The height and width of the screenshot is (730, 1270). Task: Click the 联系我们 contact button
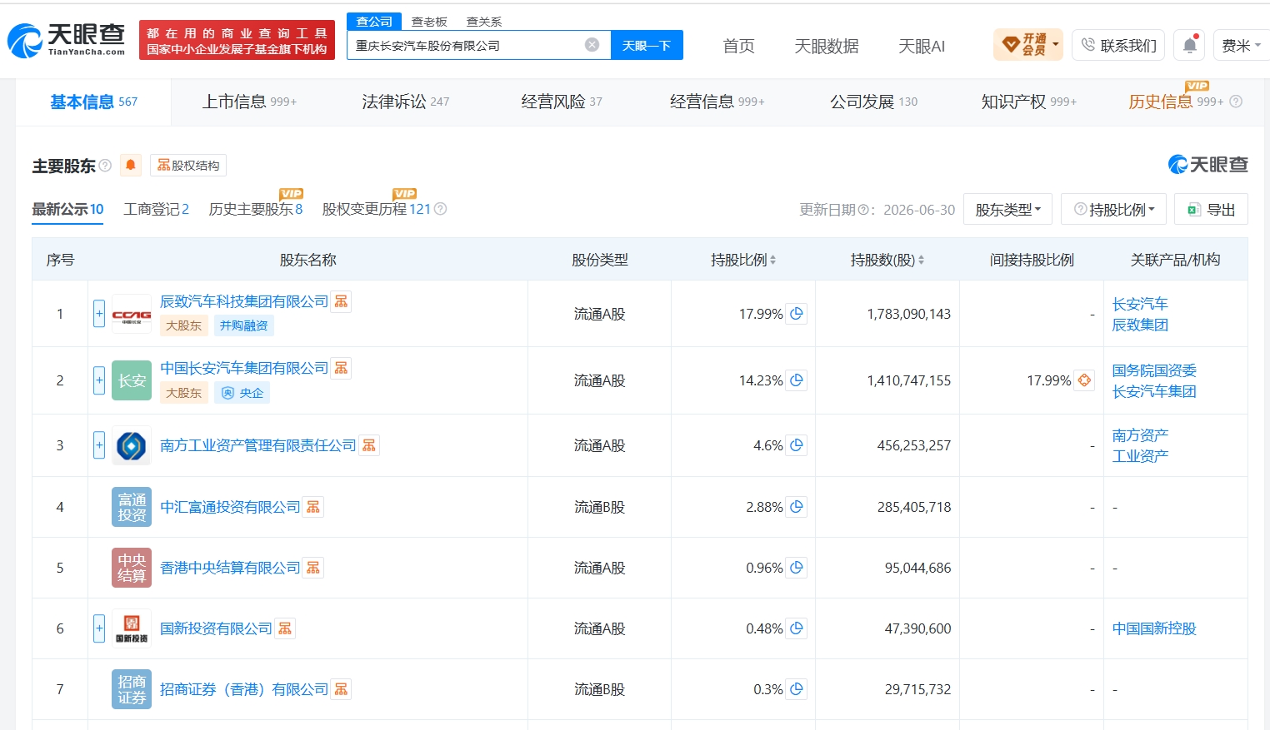(x=1118, y=46)
